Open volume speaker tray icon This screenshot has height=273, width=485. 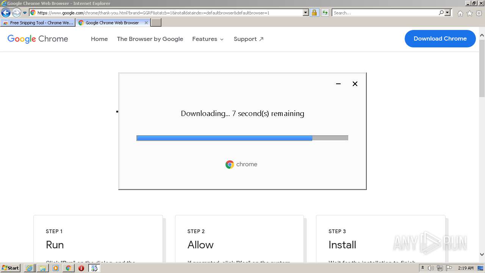[x=431, y=268]
